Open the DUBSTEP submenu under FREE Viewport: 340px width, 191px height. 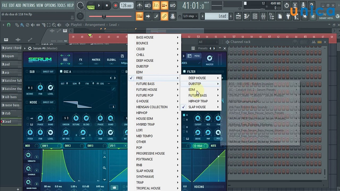click(201, 84)
